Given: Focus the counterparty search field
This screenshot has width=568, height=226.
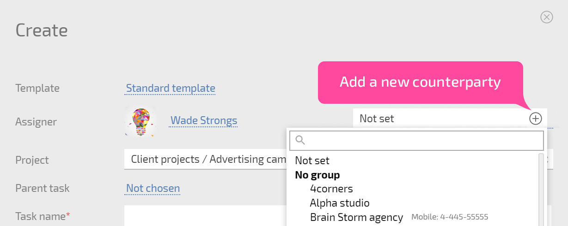Looking at the screenshot, I should [x=416, y=140].
